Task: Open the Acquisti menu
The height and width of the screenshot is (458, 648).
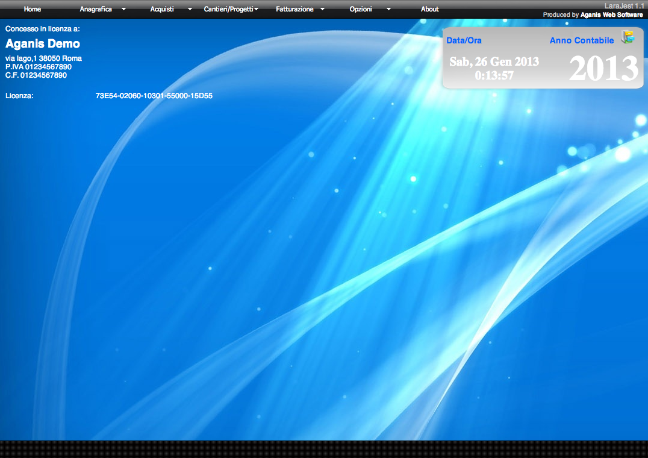Action: [x=162, y=9]
